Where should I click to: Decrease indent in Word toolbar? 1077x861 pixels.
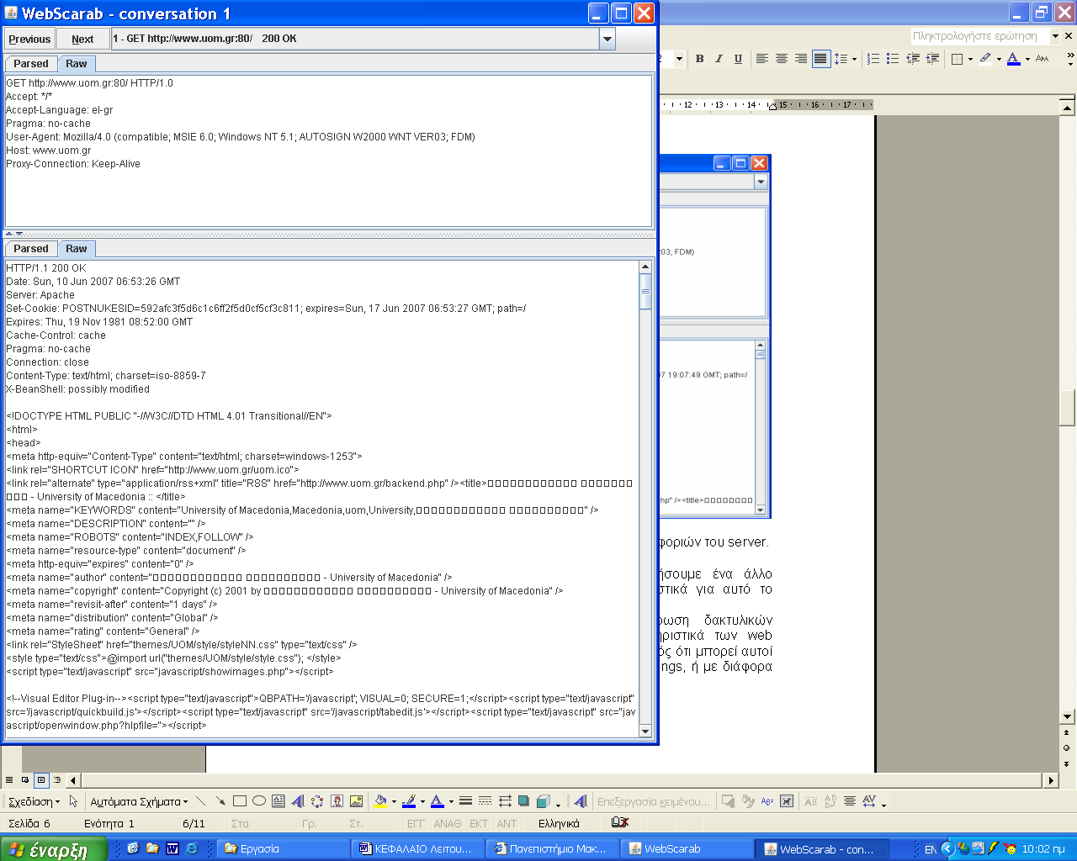pyautogui.click(x=913, y=59)
